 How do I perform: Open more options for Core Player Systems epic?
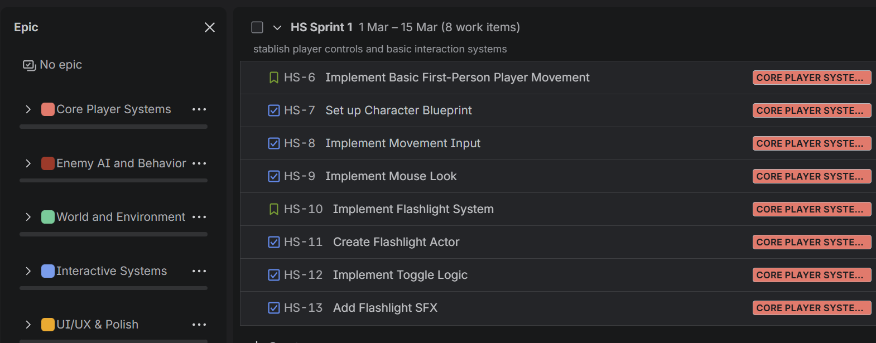click(x=199, y=109)
